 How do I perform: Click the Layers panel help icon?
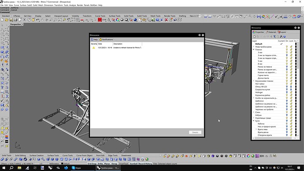pyautogui.click(x=285, y=37)
